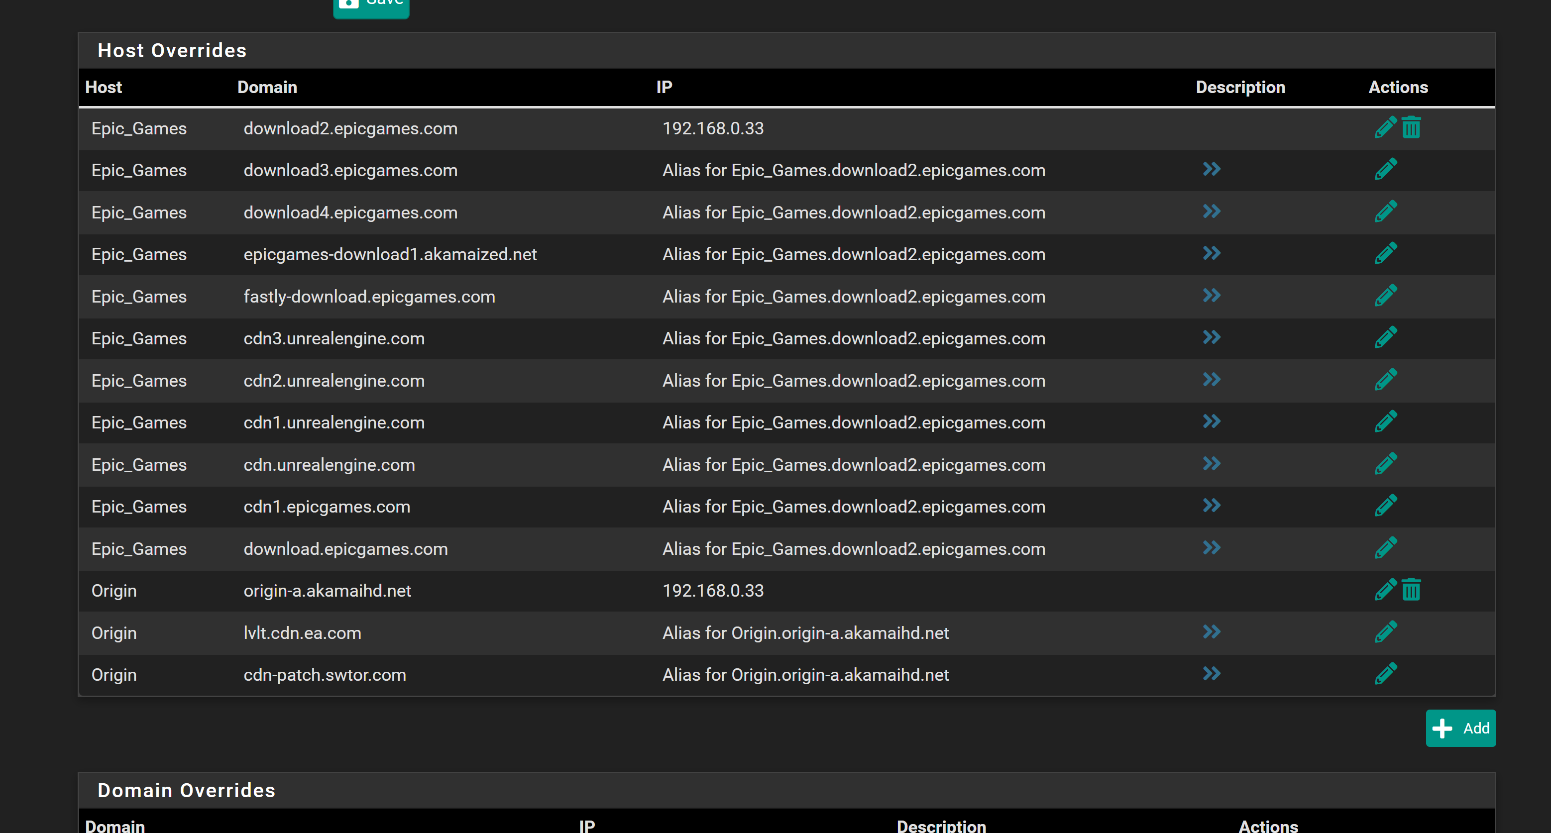The image size is (1551, 833).
Task: Select the cdn-patch.swtor.com domain cell
Action: point(325,675)
